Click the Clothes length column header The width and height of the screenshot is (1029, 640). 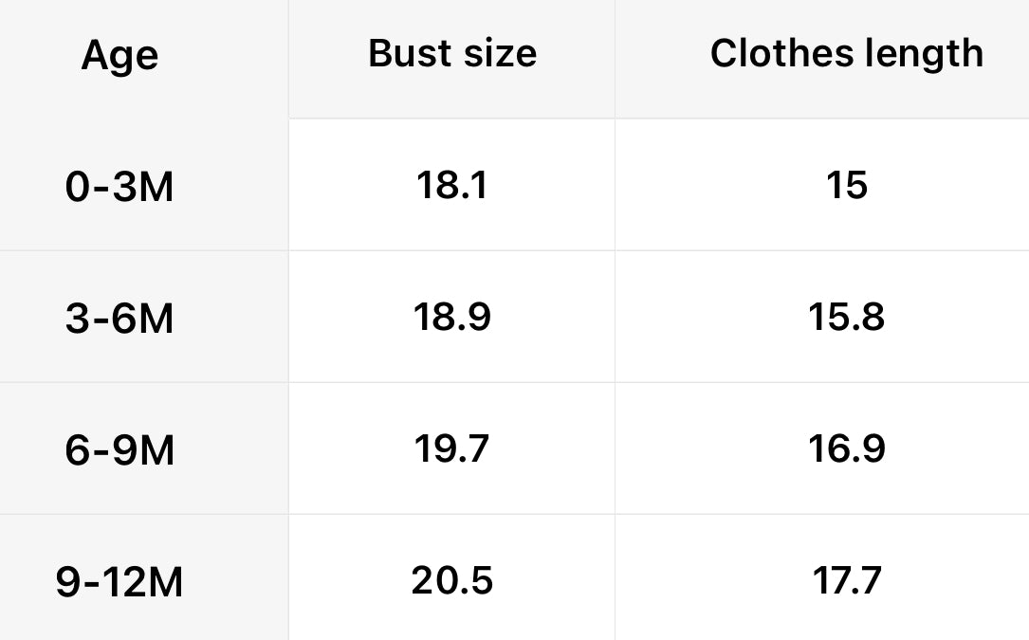[x=846, y=54]
